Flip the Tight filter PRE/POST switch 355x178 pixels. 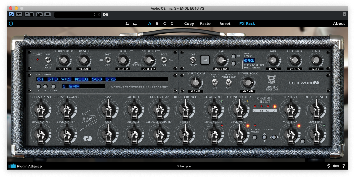click(108, 60)
